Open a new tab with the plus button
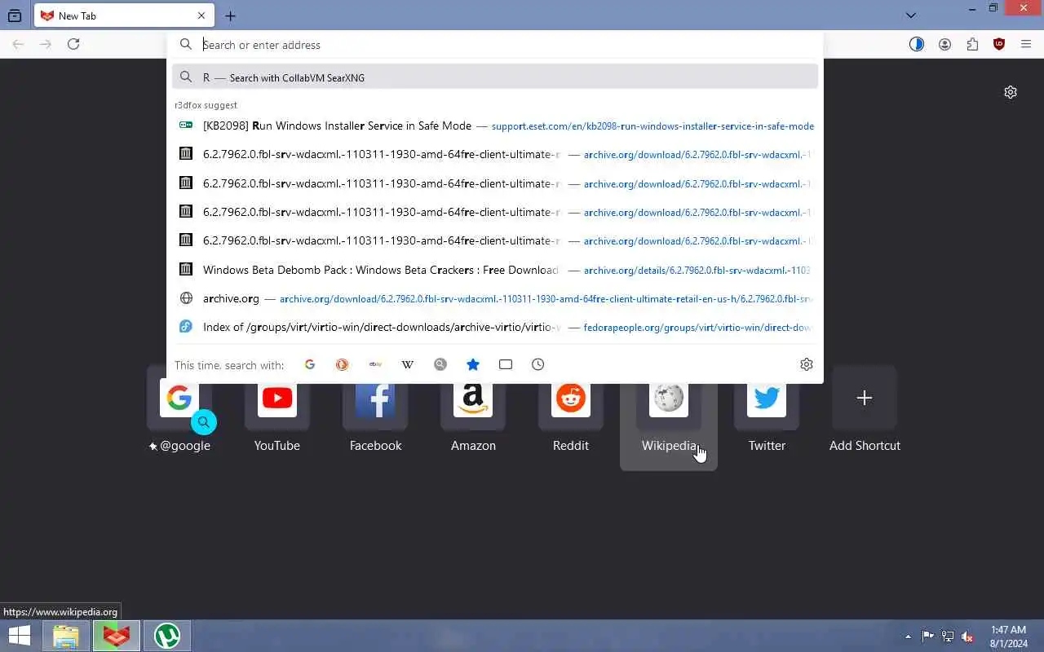This screenshot has height=652, width=1044. [x=230, y=15]
